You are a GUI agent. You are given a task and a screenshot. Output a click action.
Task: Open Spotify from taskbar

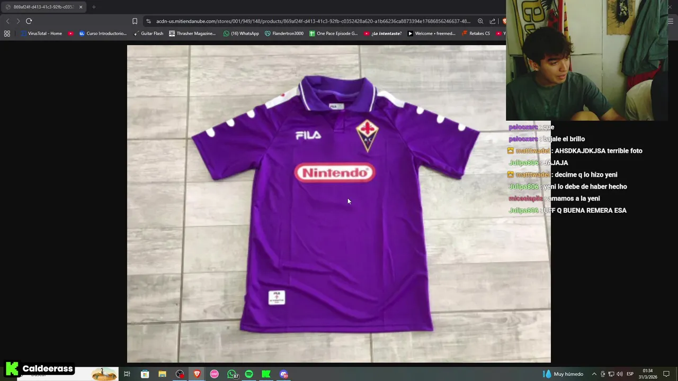click(x=249, y=374)
